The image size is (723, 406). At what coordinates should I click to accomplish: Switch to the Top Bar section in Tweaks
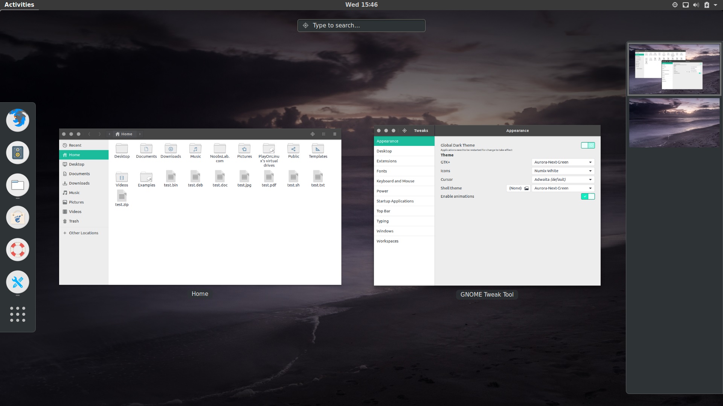384,211
